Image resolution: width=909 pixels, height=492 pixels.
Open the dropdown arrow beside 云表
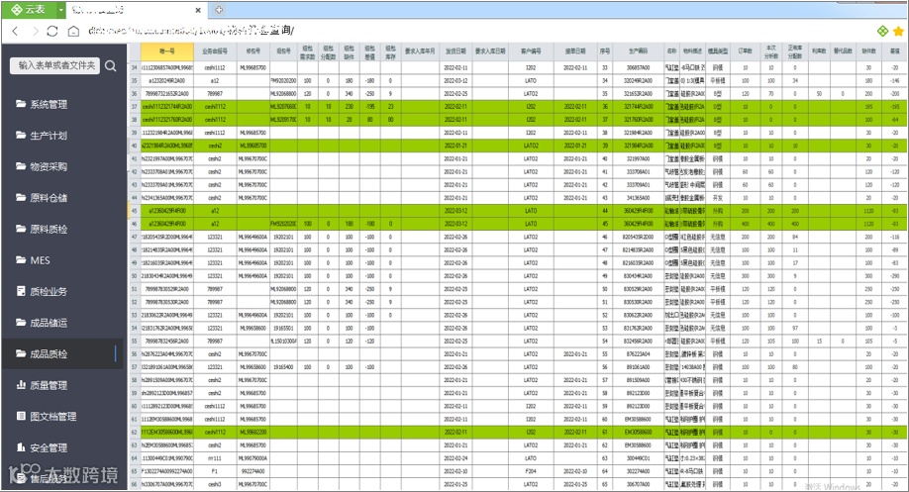[x=60, y=10]
